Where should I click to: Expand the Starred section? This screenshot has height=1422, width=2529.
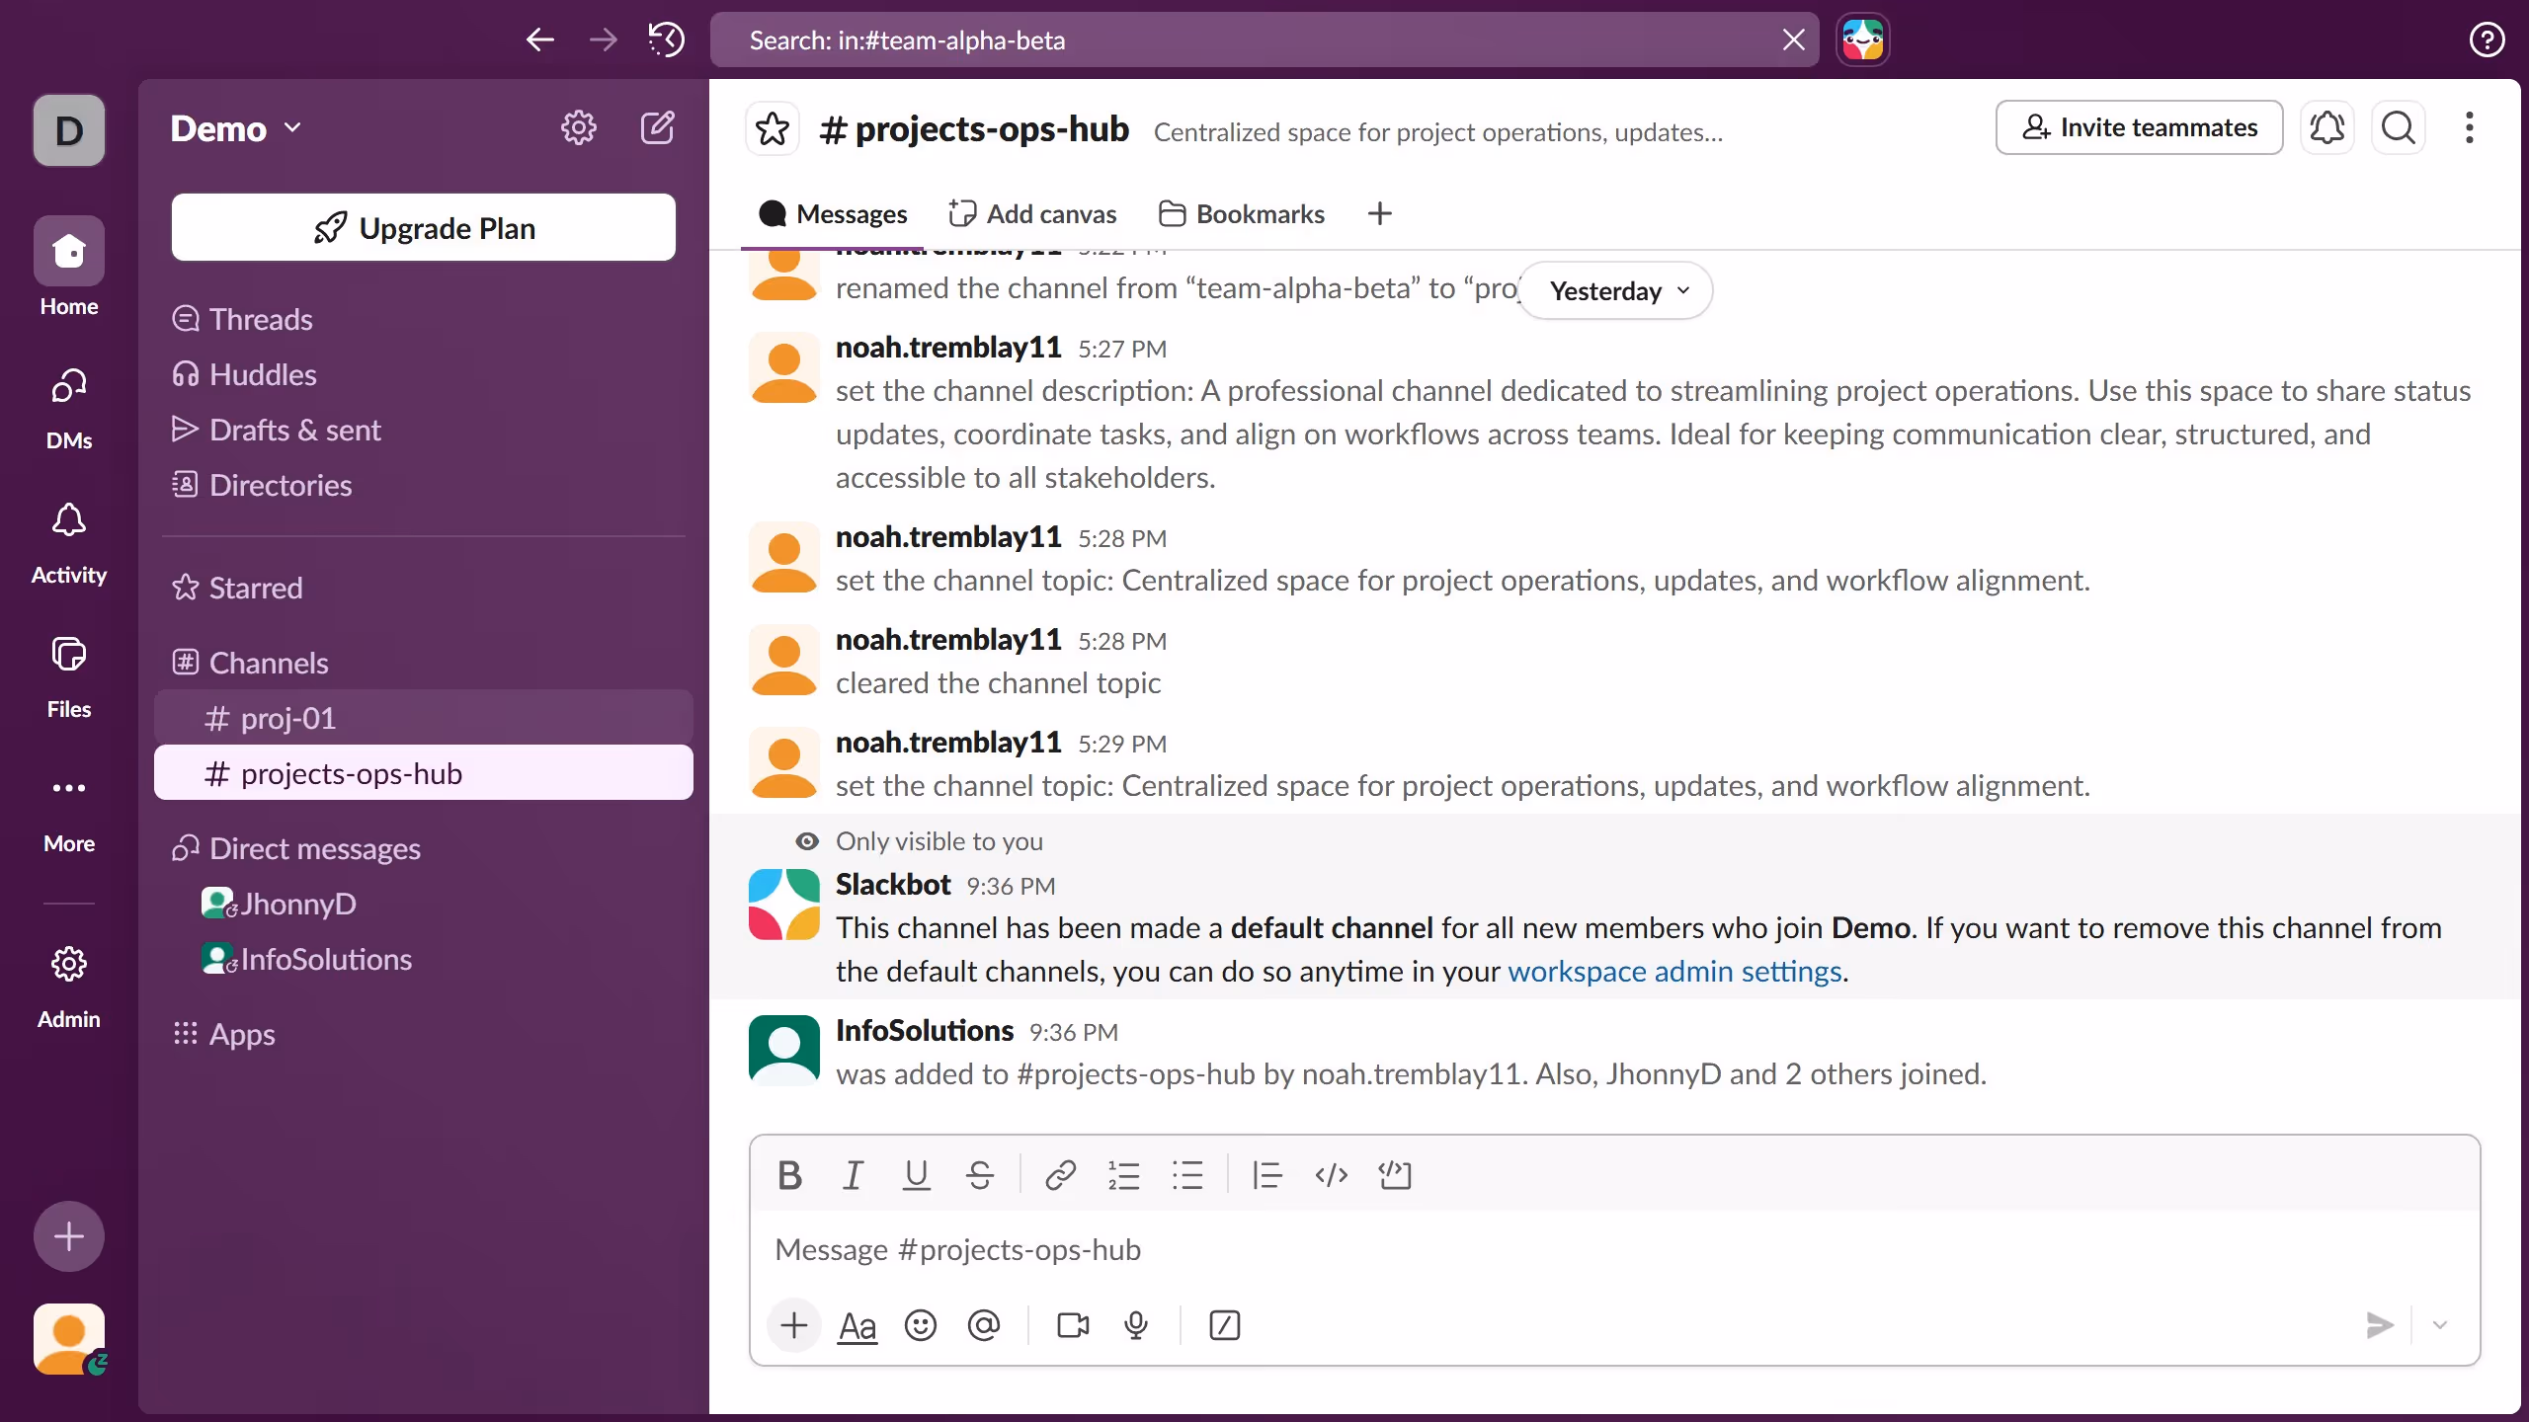click(x=237, y=588)
